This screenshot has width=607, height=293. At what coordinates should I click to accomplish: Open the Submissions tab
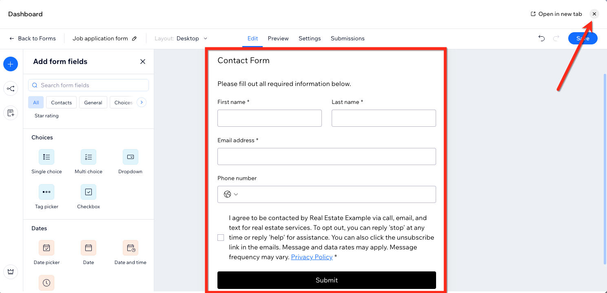point(348,39)
